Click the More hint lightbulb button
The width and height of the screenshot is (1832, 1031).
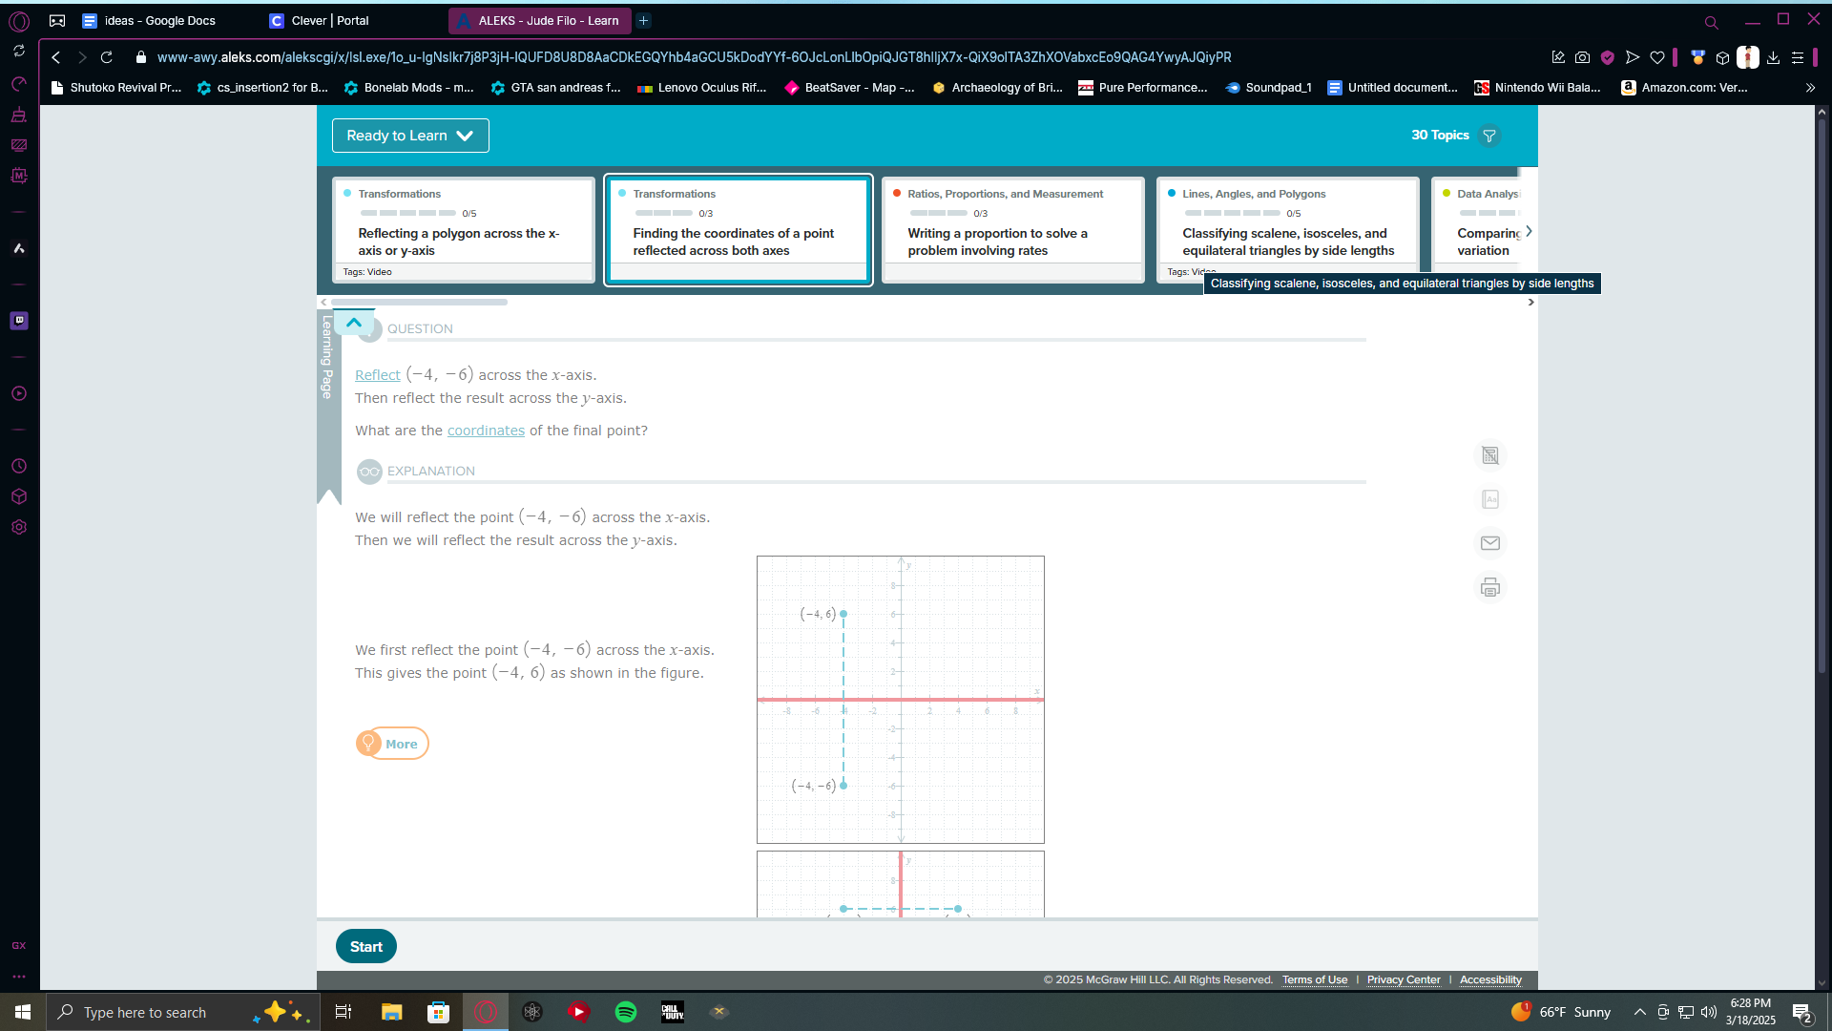click(x=392, y=744)
